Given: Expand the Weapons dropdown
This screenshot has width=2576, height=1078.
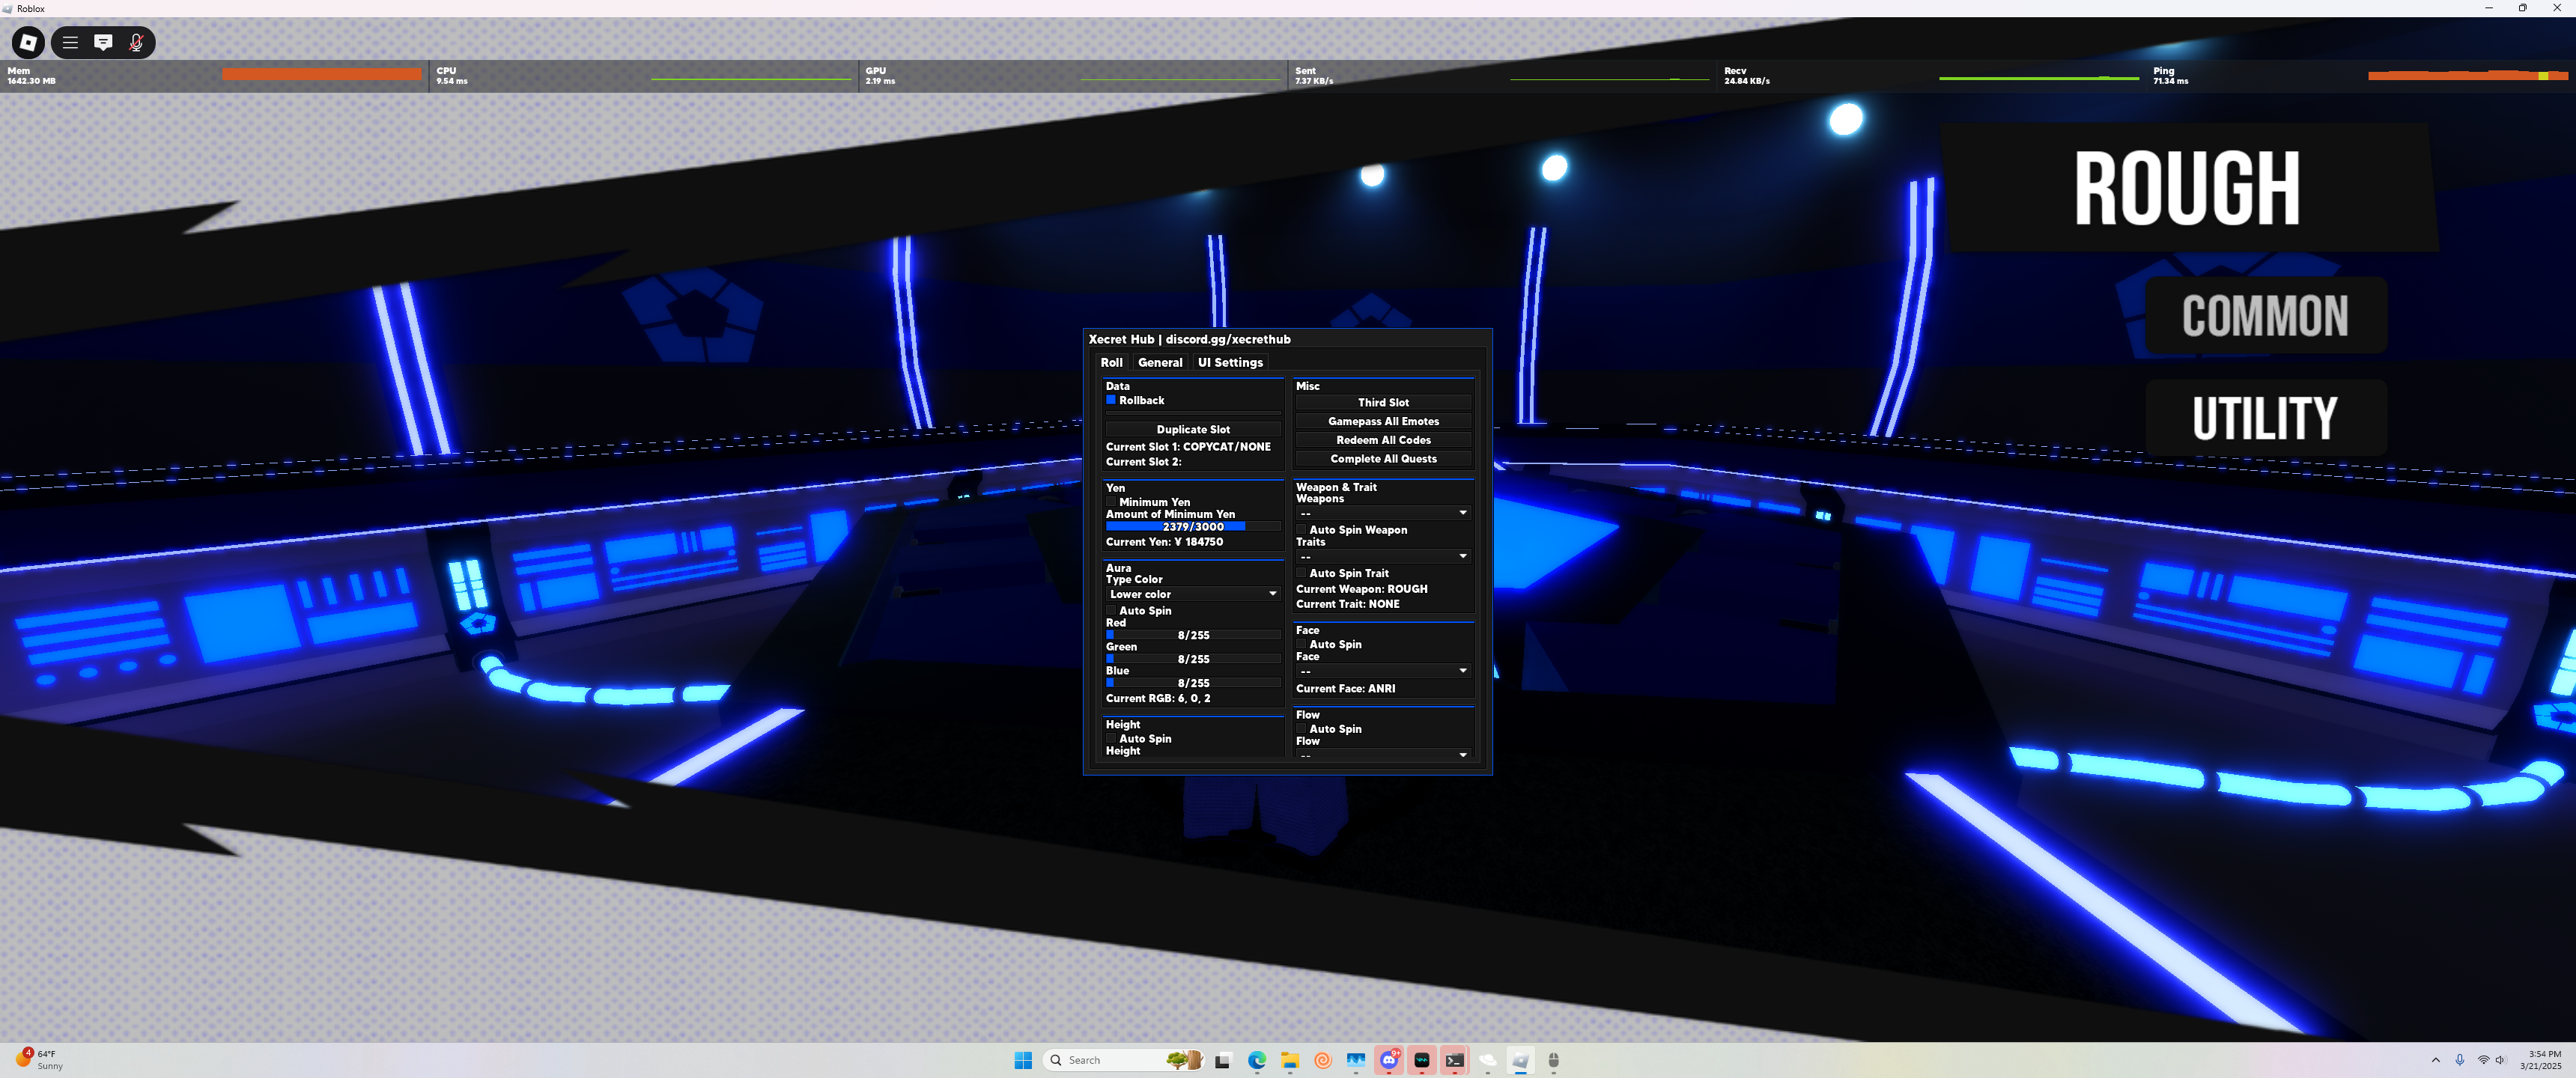Looking at the screenshot, I should tap(1383, 513).
